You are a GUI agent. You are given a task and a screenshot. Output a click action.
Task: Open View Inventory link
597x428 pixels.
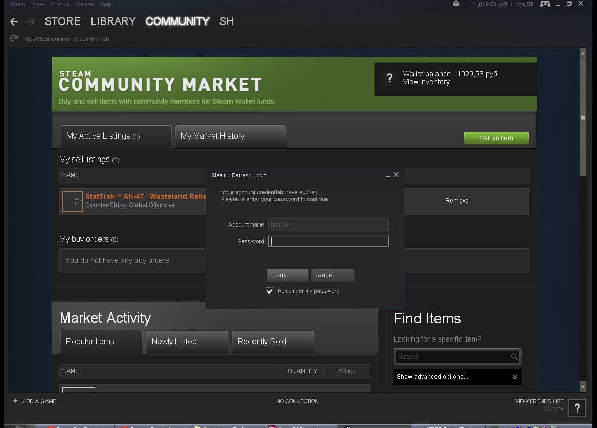(426, 82)
